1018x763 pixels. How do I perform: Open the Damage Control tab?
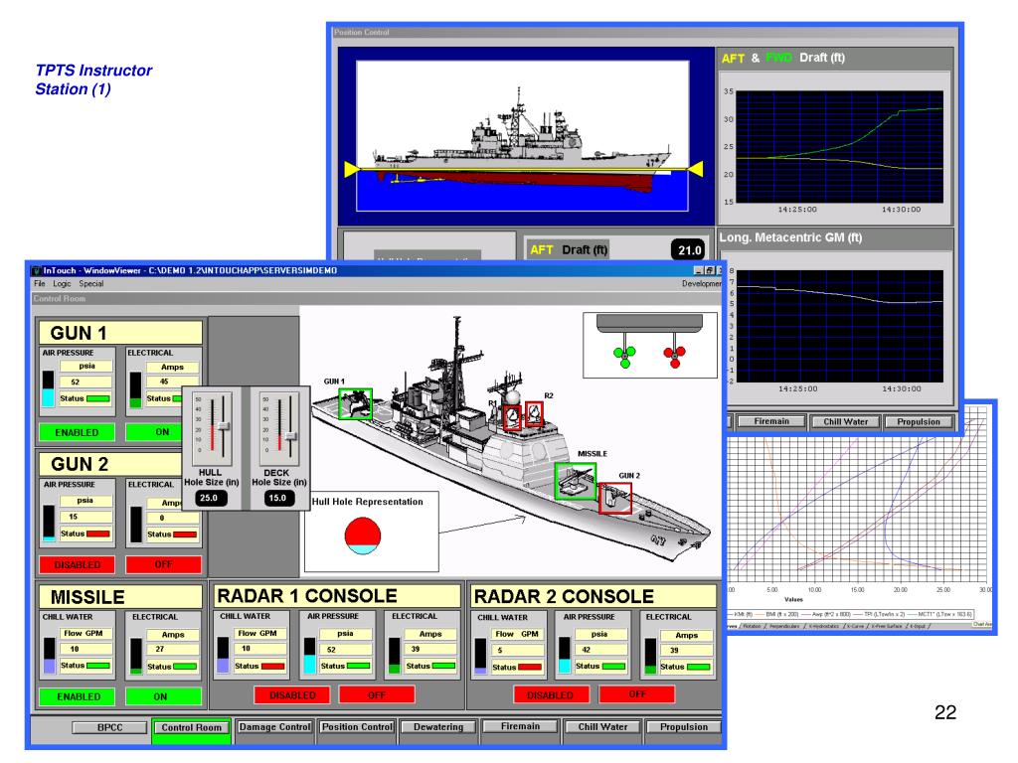point(274,727)
